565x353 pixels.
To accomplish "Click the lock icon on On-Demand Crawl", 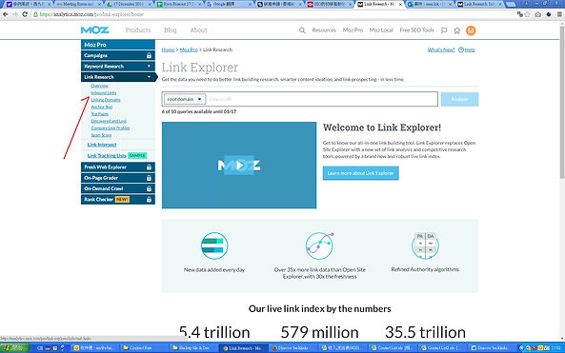I will point(149,188).
